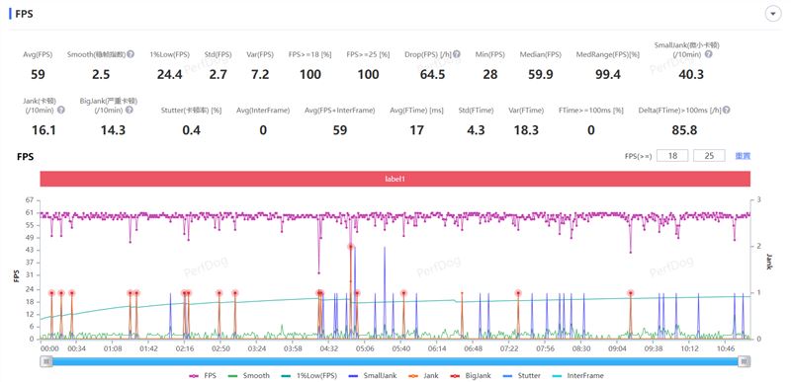
Task: Open the BigJank /10min help icon
Action: [x=130, y=110]
